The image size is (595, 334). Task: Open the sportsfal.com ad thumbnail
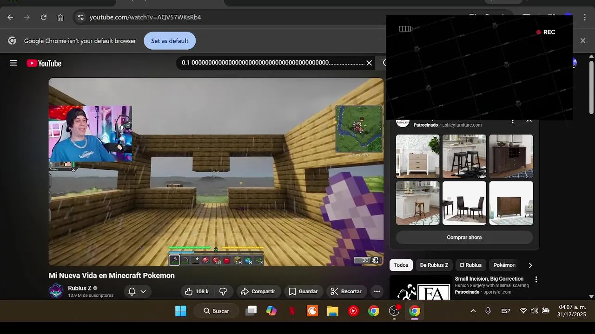(420, 287)
